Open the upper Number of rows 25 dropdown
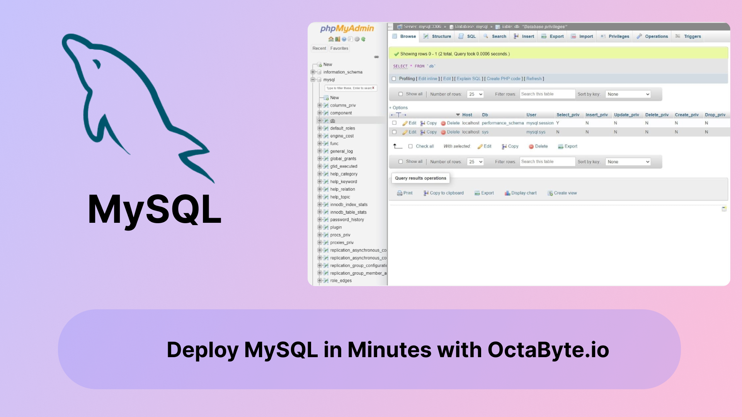The image size is (742, 417). pos(475,94)
